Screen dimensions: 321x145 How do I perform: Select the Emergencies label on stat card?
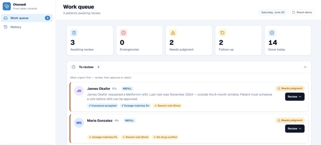click(129, 49)
